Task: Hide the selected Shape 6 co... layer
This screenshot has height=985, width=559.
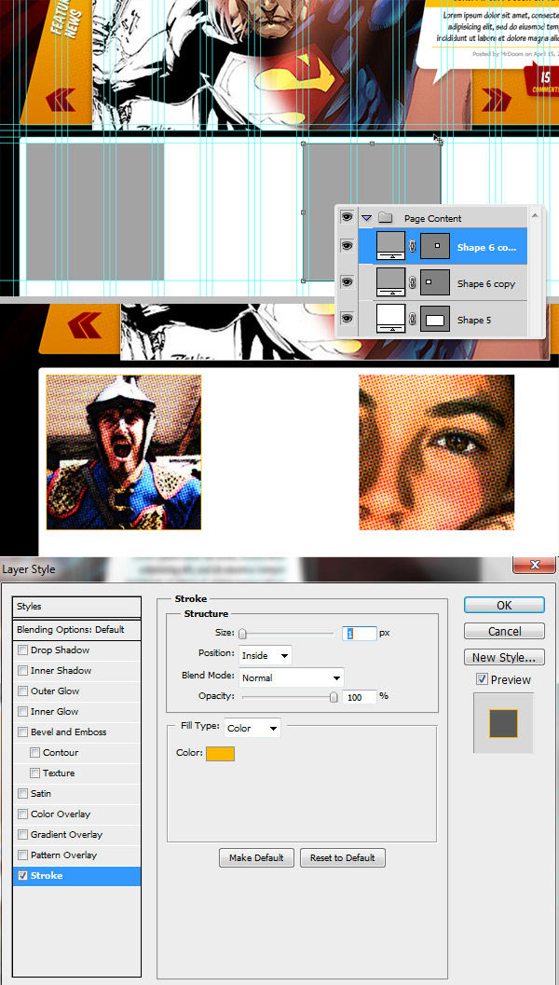Action: [x=347, y=246]
